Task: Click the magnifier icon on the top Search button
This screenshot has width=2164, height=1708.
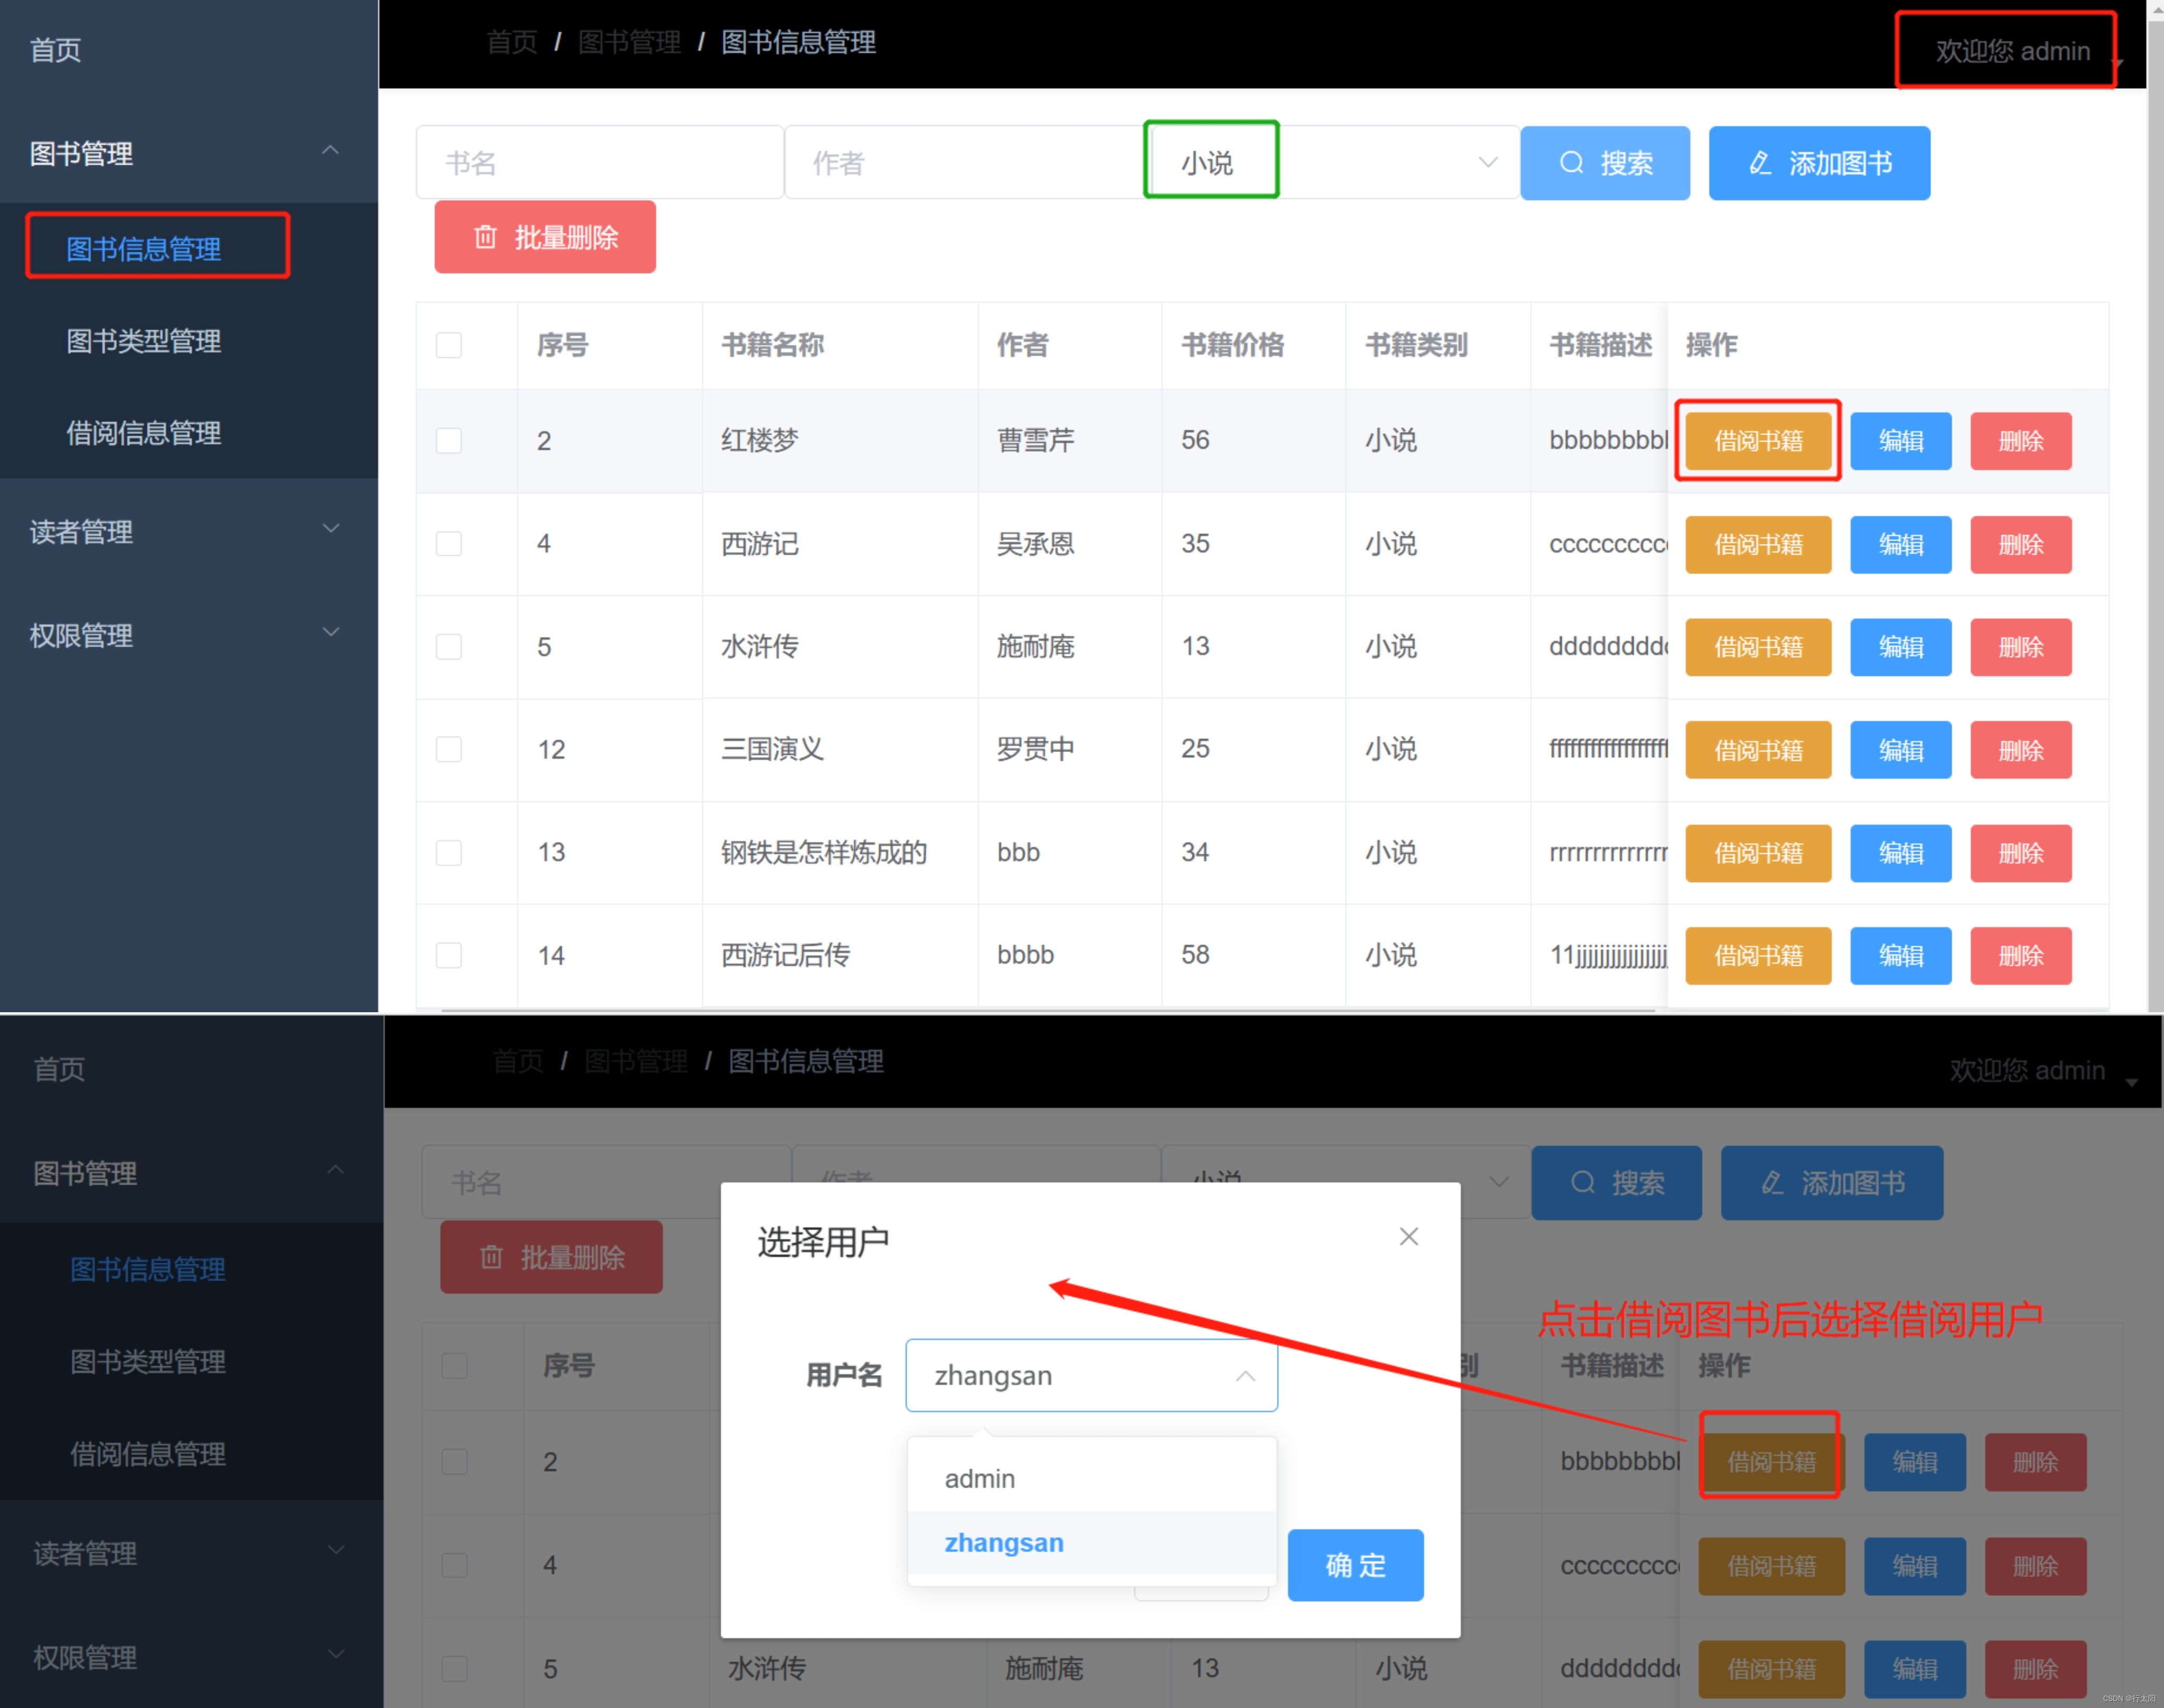Action: (1571, 163)
